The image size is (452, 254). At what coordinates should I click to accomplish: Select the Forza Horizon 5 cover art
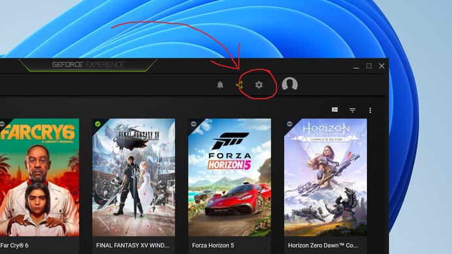[229, 177]
